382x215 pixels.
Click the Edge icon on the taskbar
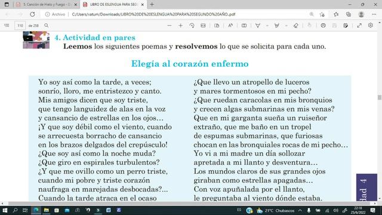(36, 210)
